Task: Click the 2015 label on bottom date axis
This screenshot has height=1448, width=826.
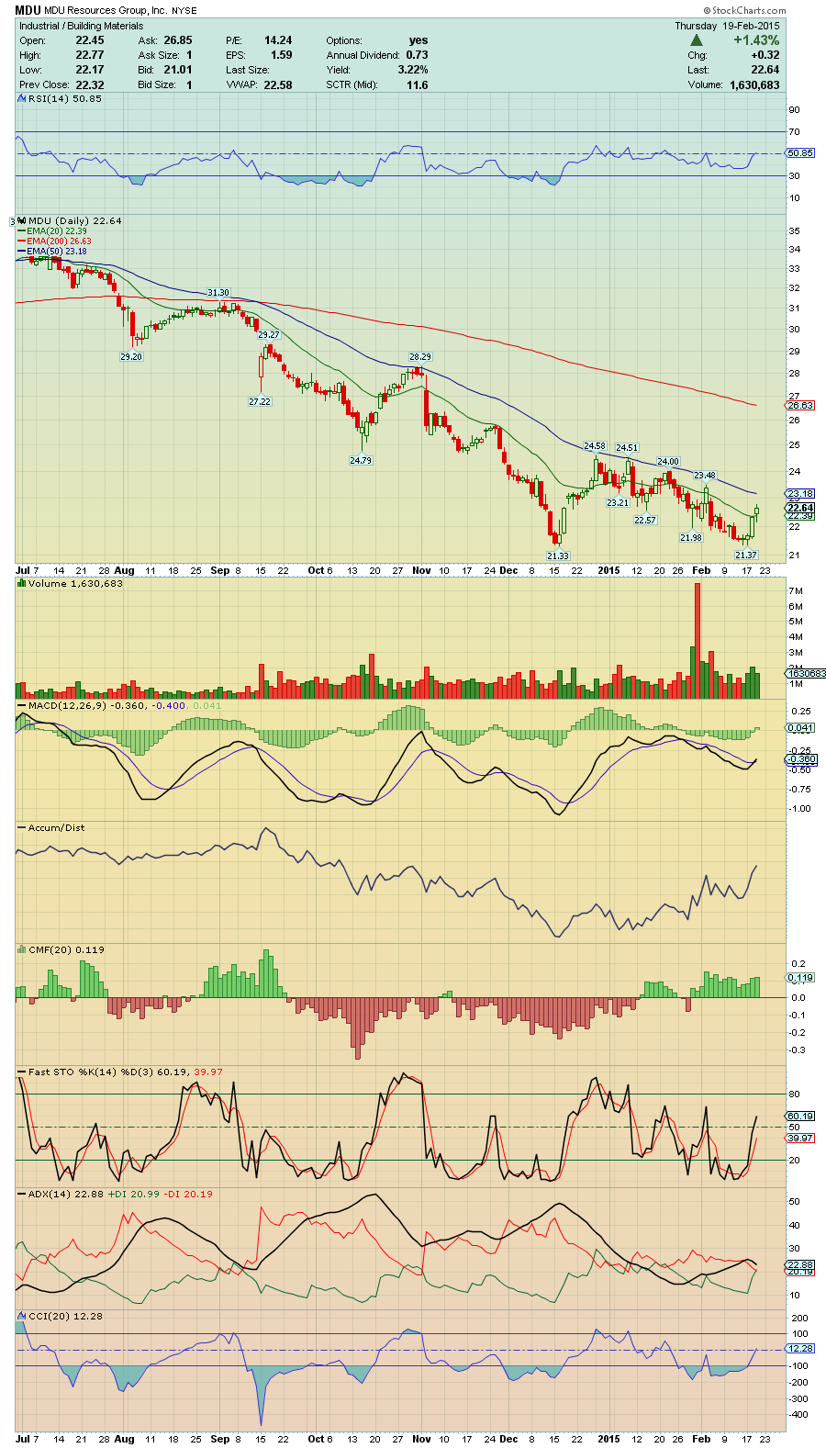Action: click(608, 1439)
